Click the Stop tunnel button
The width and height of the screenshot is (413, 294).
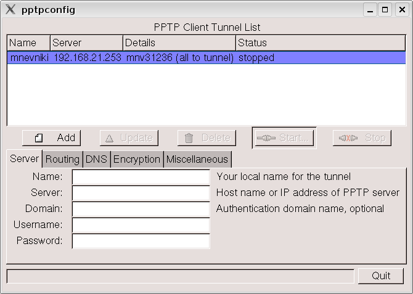pos(362,138)
